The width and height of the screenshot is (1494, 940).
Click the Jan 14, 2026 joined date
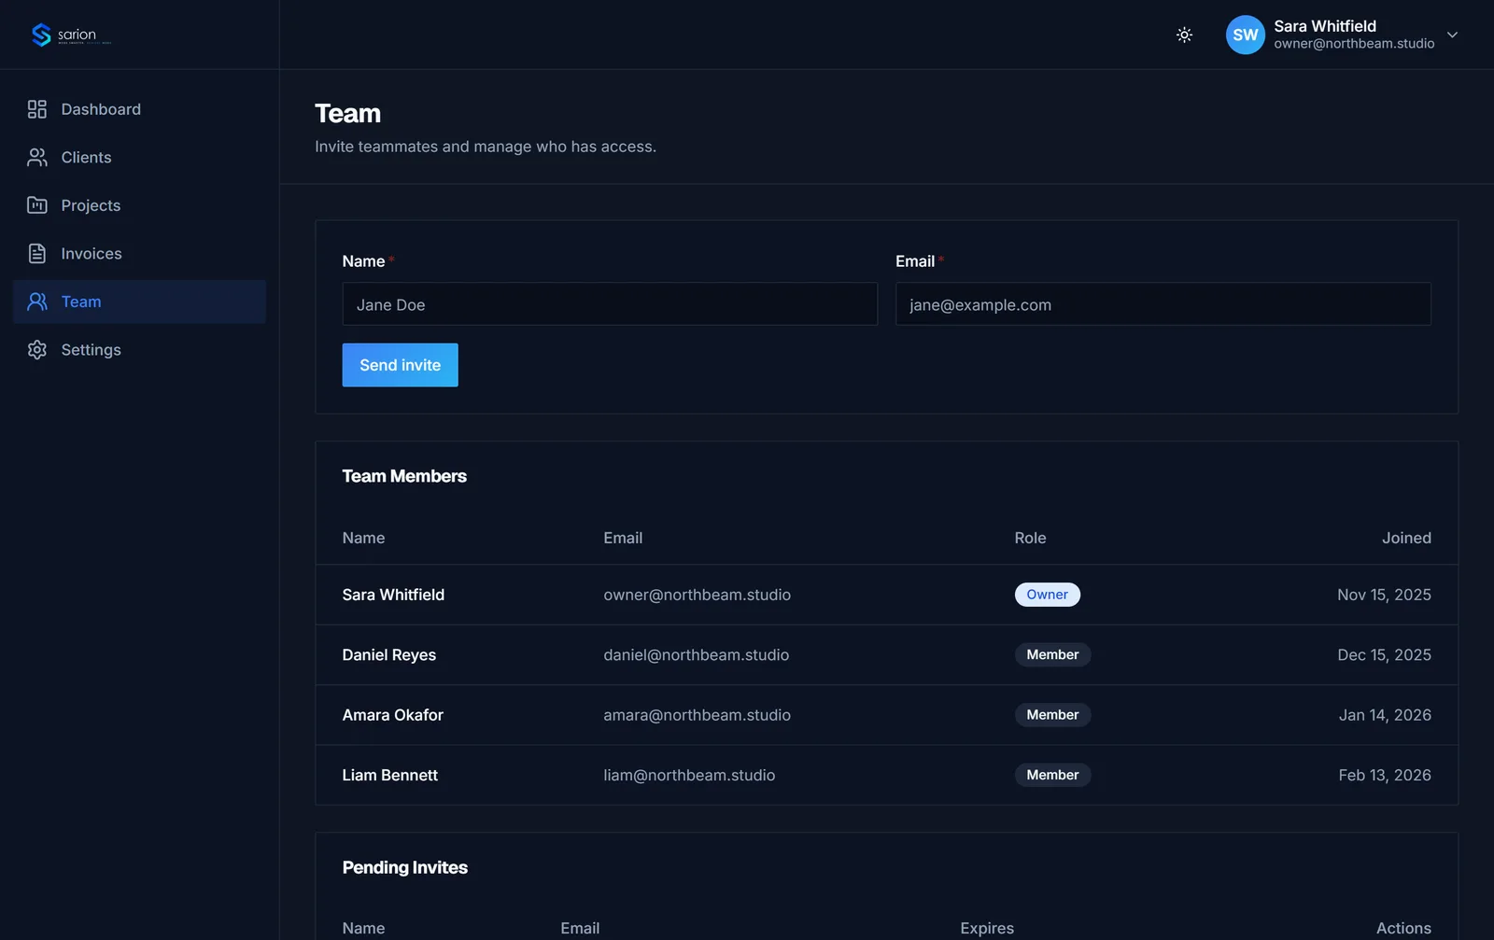pos(1385,715)
